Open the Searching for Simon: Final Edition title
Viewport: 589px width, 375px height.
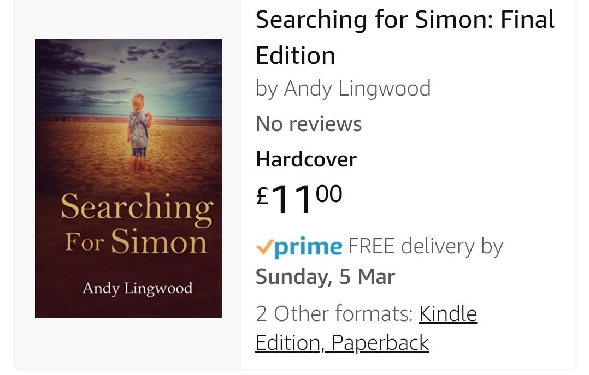(404, 38)
